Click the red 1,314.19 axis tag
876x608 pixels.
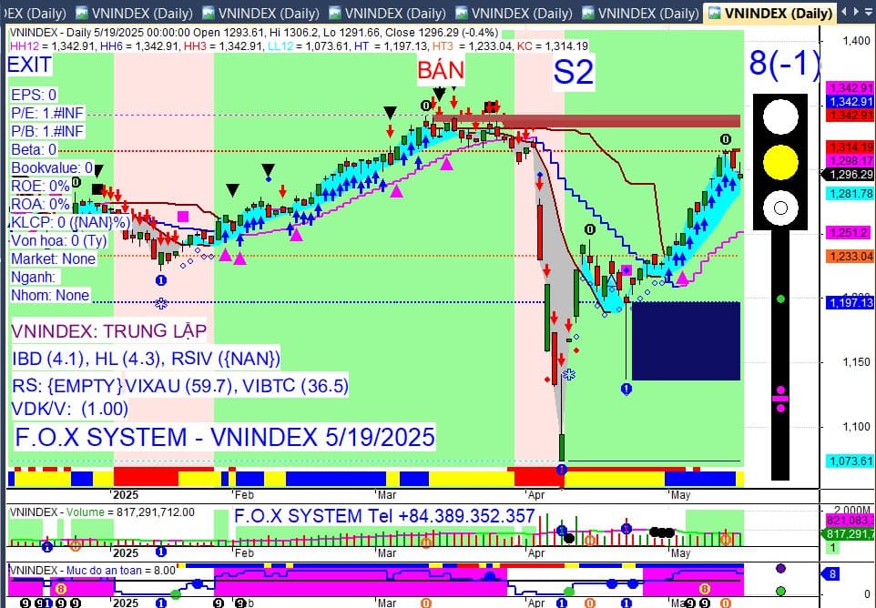coord(850,147)
